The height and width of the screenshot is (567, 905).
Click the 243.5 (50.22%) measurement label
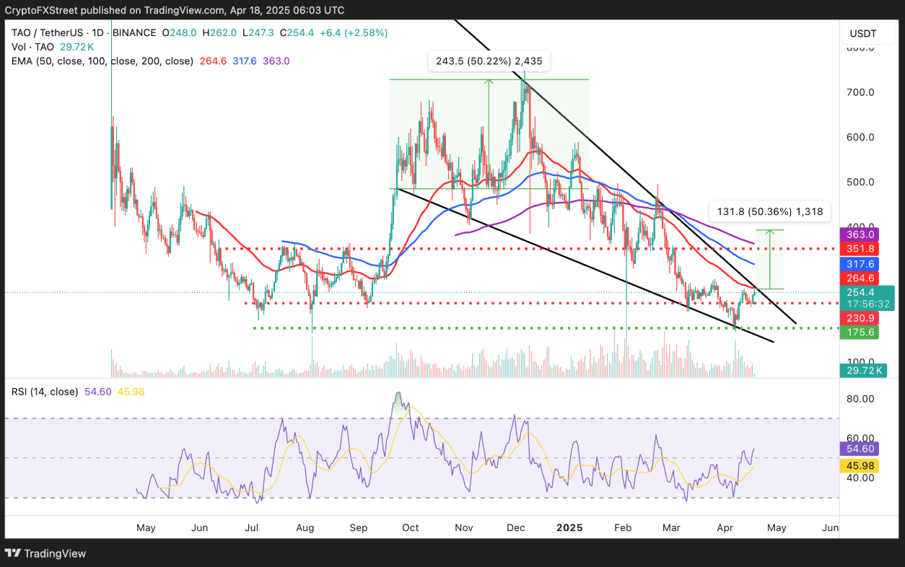click(x=489, y=62)
